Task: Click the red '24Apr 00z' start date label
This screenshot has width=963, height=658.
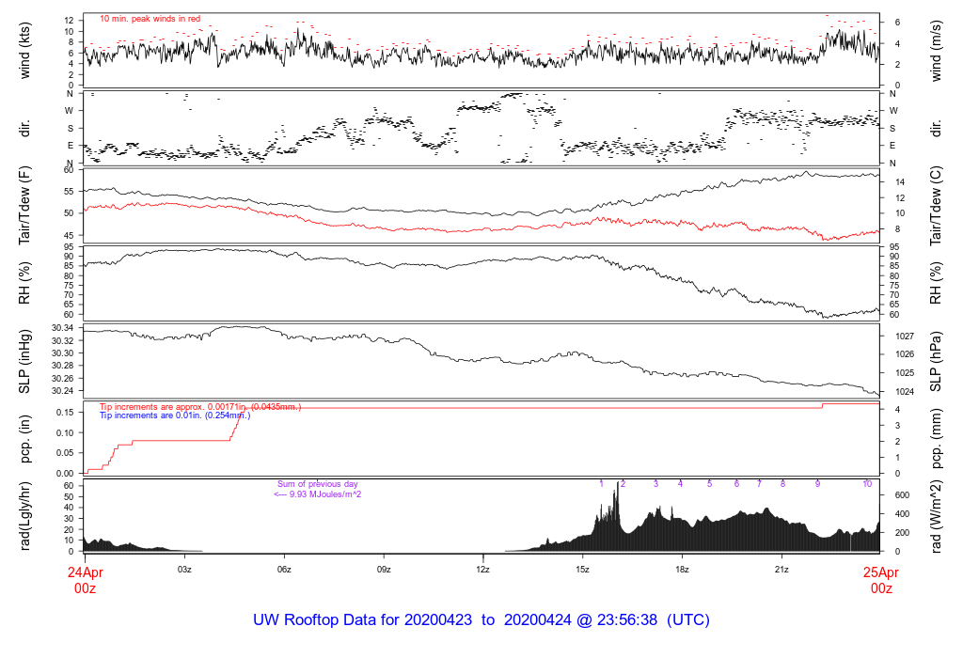Action: click(x=85, y=580)
